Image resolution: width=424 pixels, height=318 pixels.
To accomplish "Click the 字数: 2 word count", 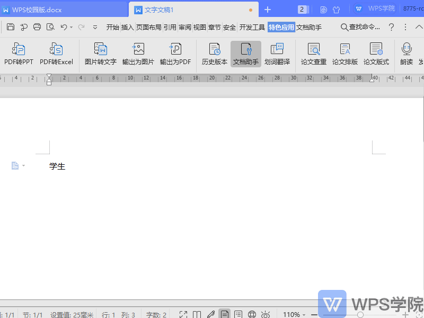I will point(156,315).
